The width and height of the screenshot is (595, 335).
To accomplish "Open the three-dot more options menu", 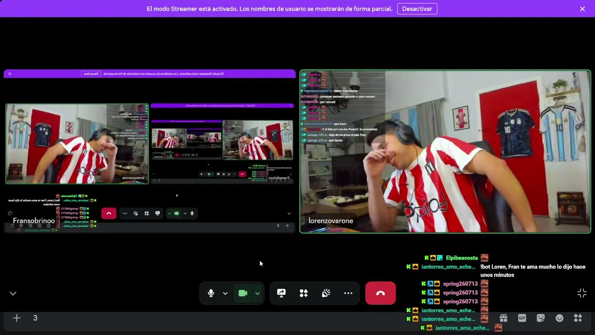I will click(x=348, y=293).
